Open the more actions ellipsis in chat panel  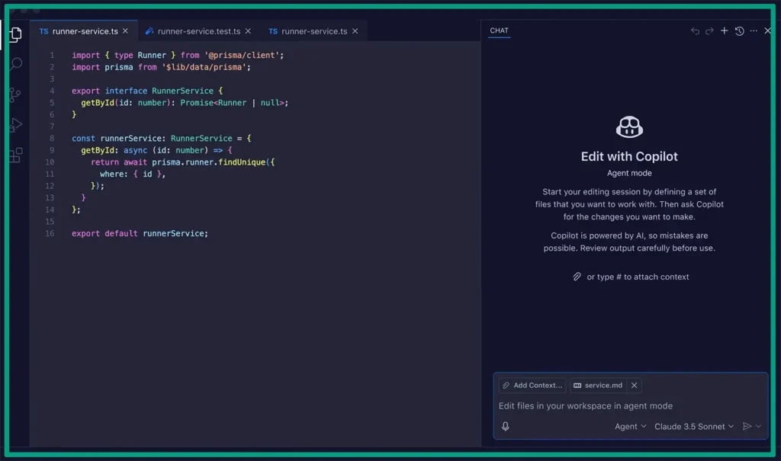click(754, 30)
